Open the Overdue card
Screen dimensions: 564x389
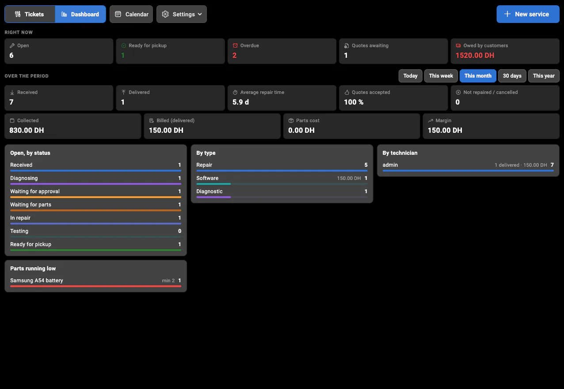282,51
